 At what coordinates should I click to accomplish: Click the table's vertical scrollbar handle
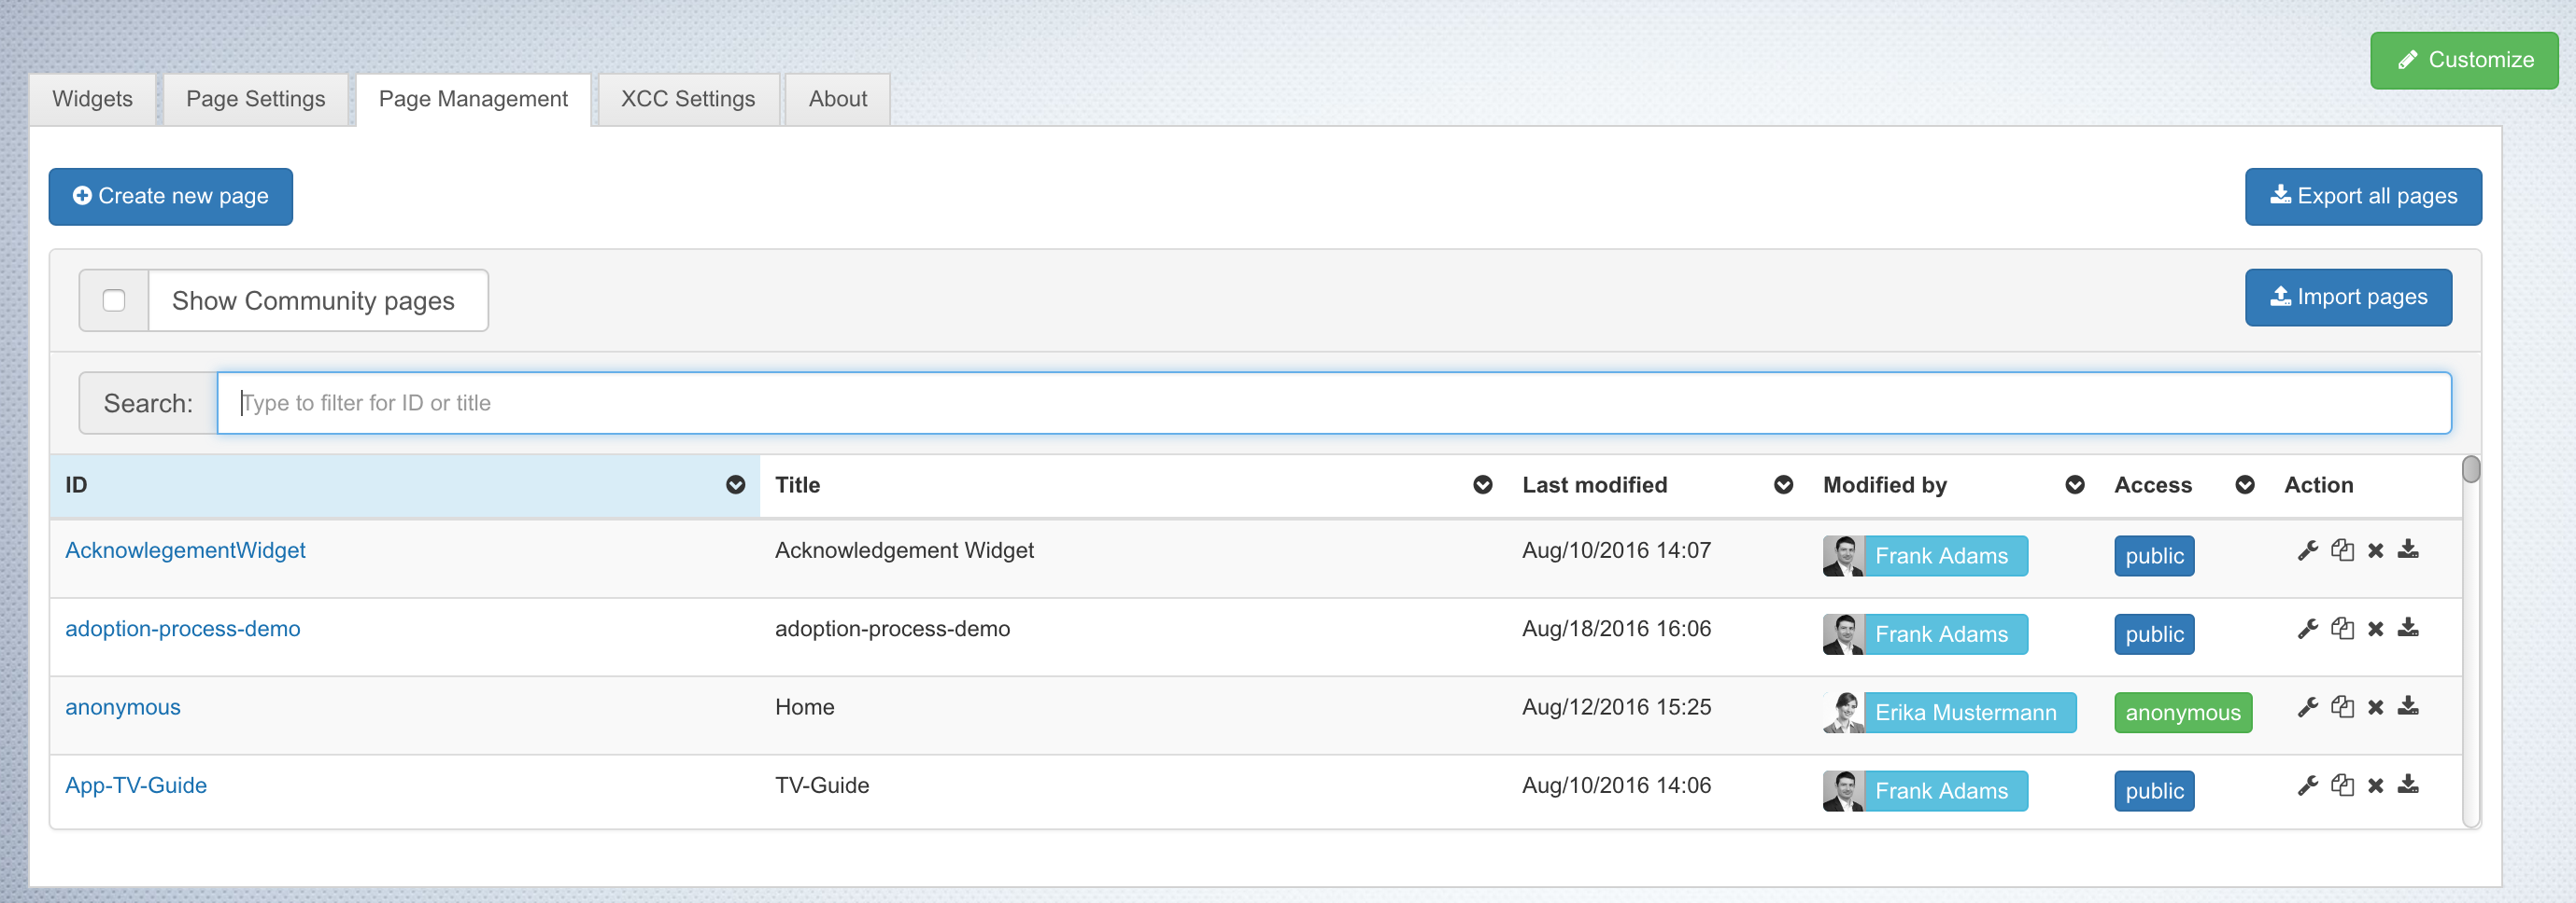click(x=2470, y=469)
